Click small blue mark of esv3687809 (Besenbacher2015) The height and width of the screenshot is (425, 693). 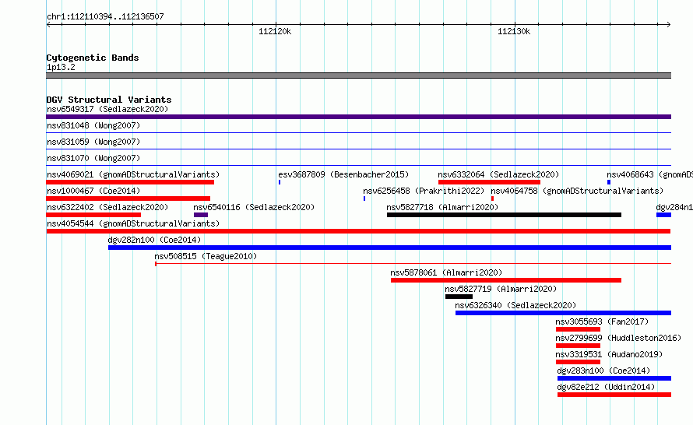(x=280, y=182)
